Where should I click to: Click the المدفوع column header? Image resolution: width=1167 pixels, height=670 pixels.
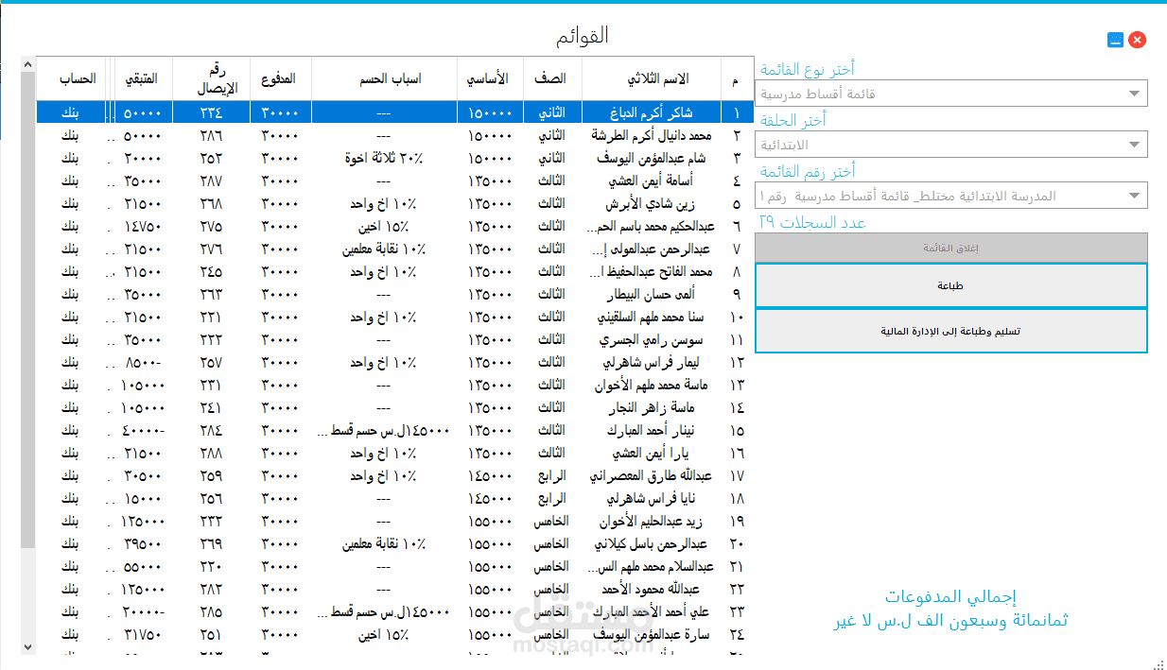pos(280,78)
